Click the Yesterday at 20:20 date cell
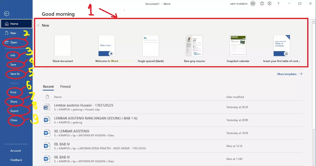This screenshot has height=166, width=316. coord(237,107)
